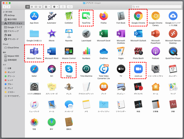Go forward with the right arrow
Screen dimensions: 184x139
(x=9, y=7)
